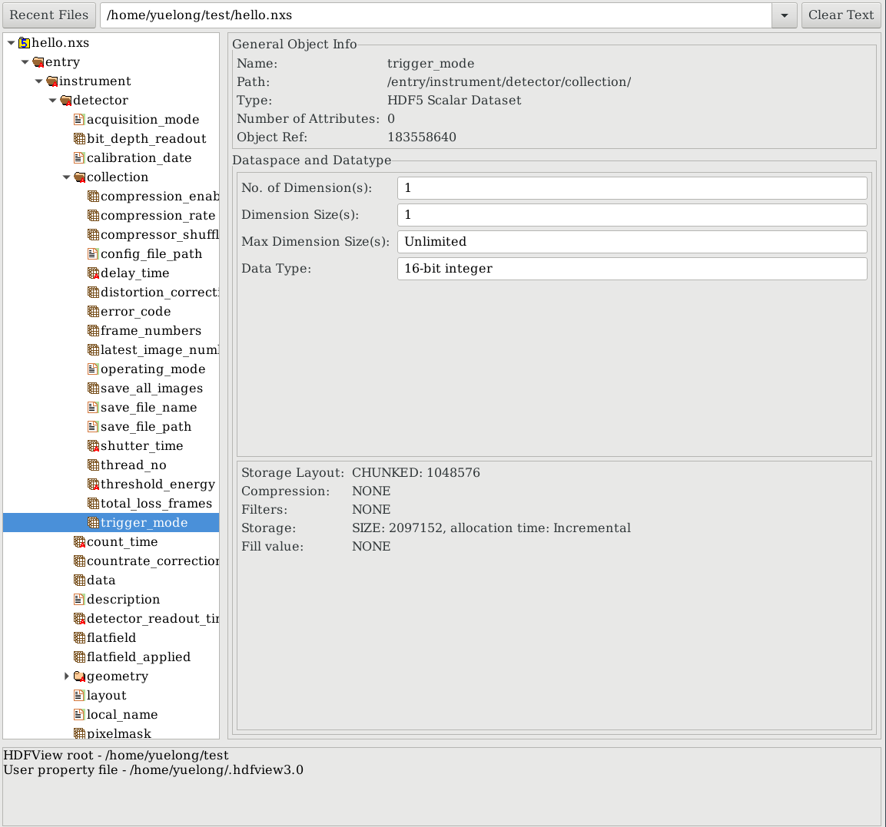The image size is (886, 827).
Task: Click the hello.nxs file icon
Action: pyautogui.click(x=23, y=43)
